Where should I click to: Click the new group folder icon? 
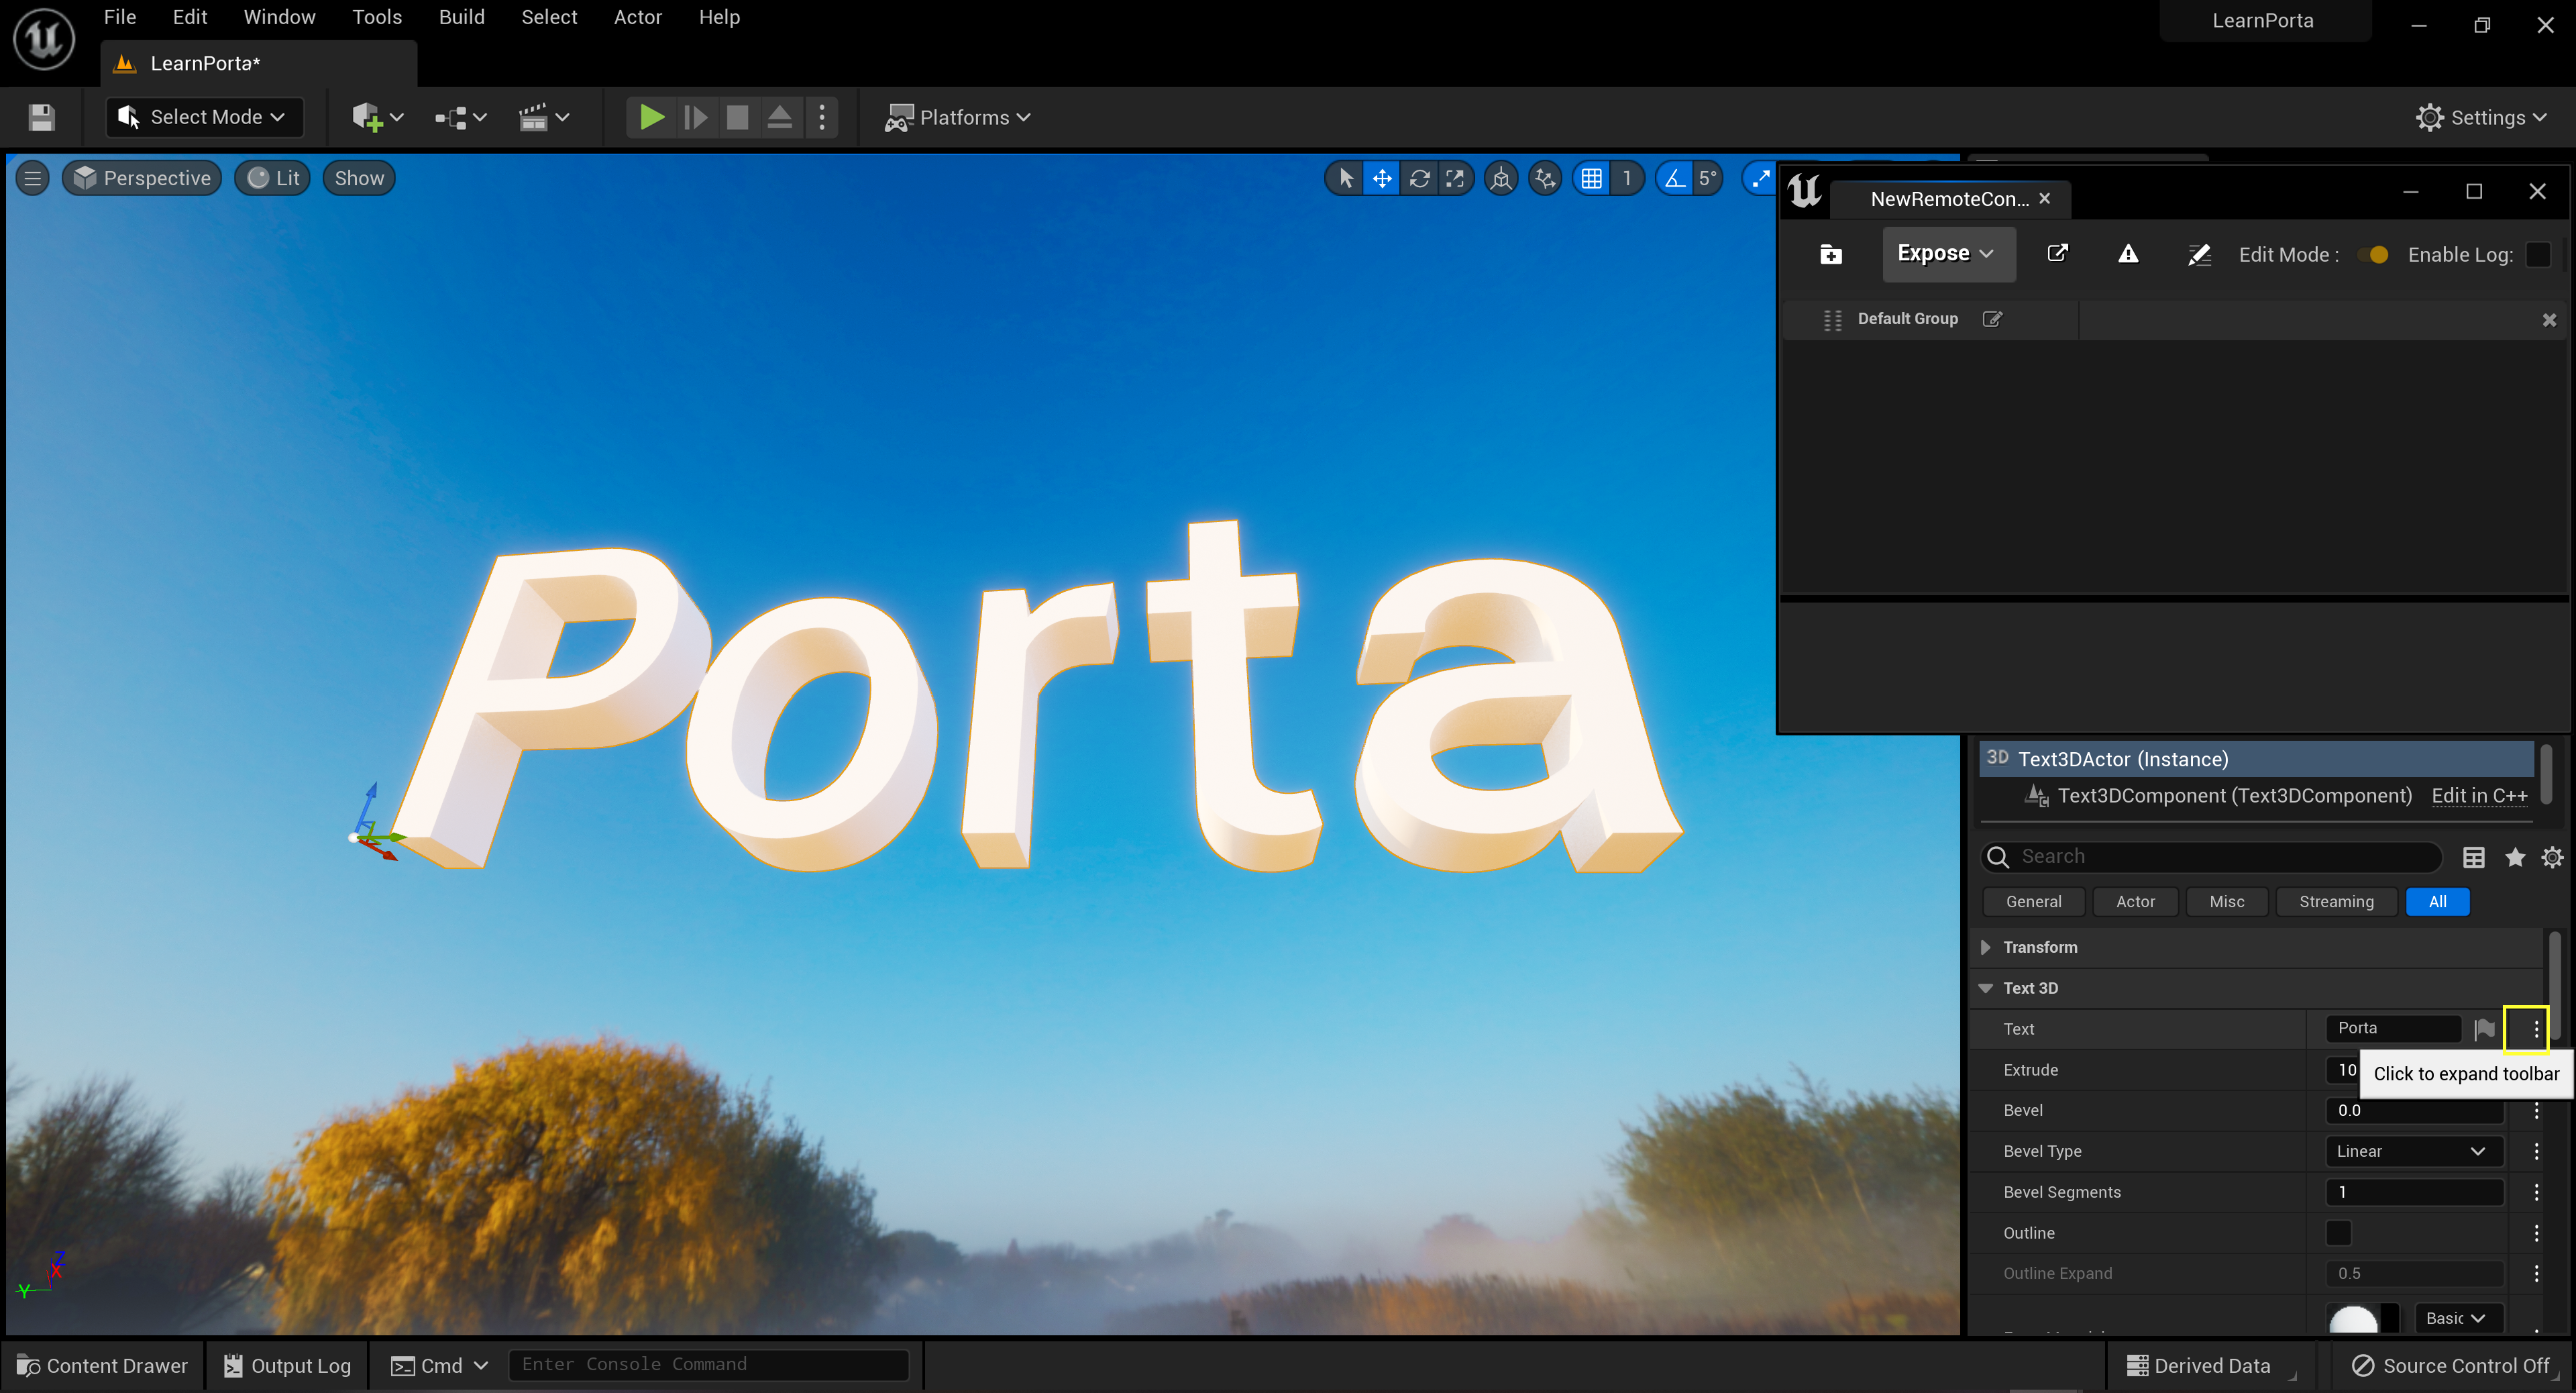click(1830, 255)
